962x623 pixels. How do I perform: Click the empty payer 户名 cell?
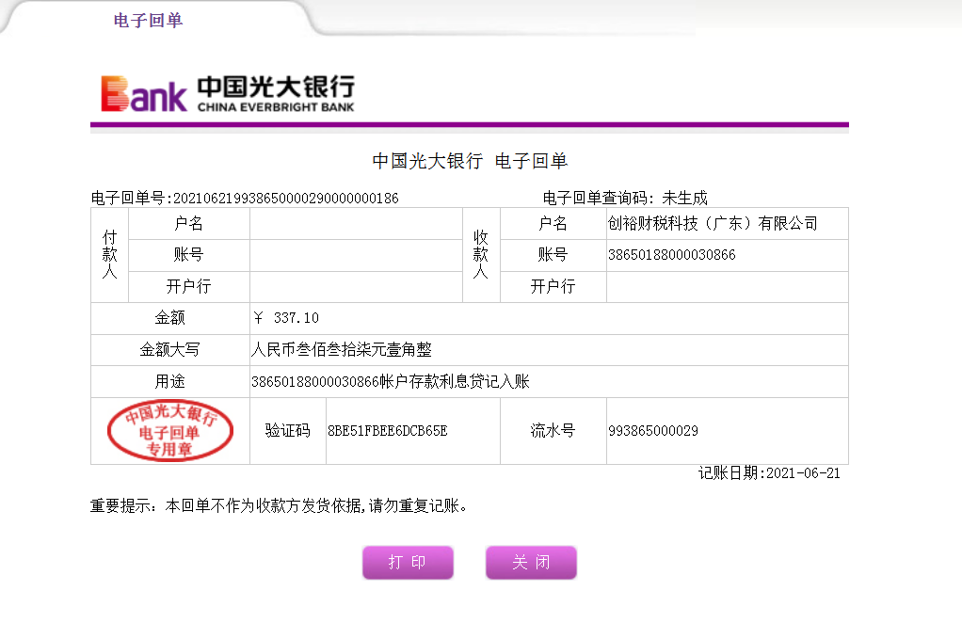(x=356, y=223)
